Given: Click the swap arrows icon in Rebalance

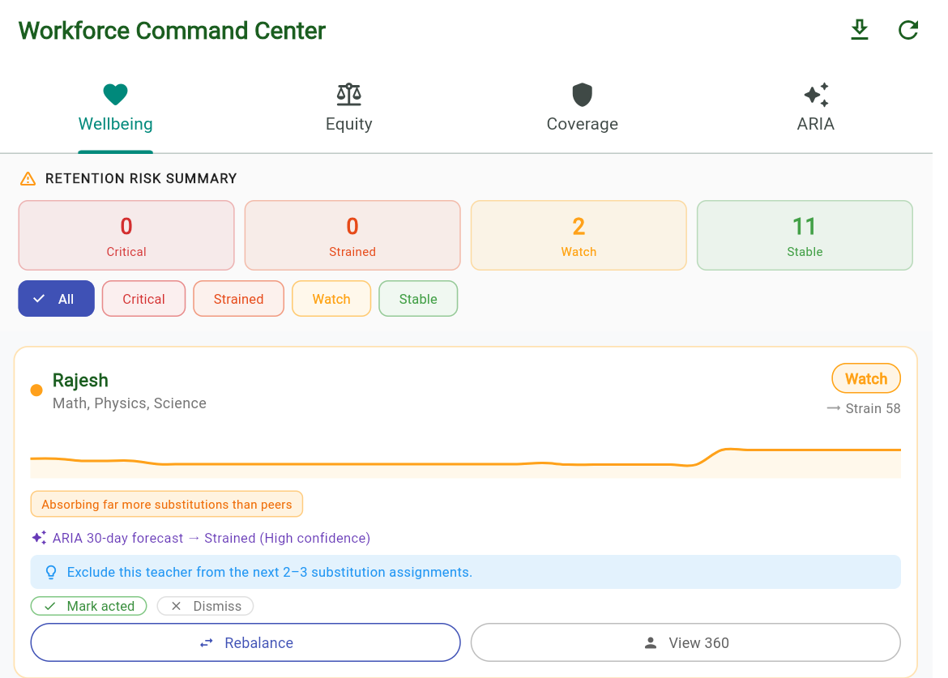Looking at the screenshot, I should (207, 643).
